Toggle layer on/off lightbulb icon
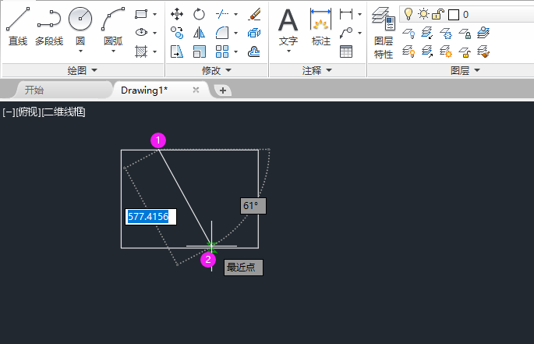Screen dimensions: 534x344 [x=408, y=14]
